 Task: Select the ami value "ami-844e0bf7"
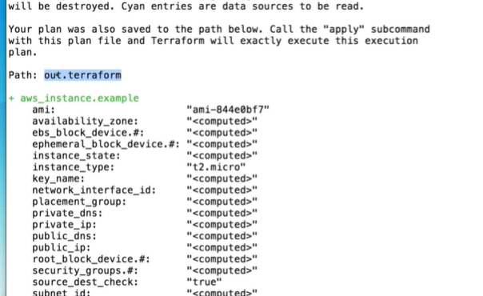(228, 110)
